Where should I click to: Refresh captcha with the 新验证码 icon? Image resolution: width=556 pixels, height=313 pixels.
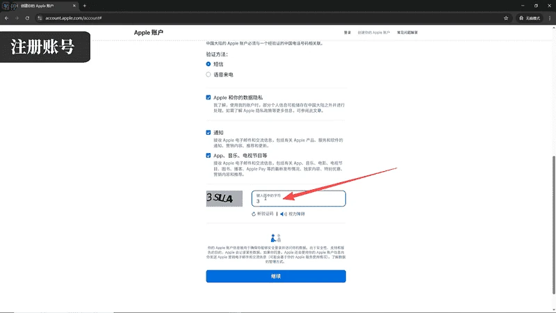point(254,214)
